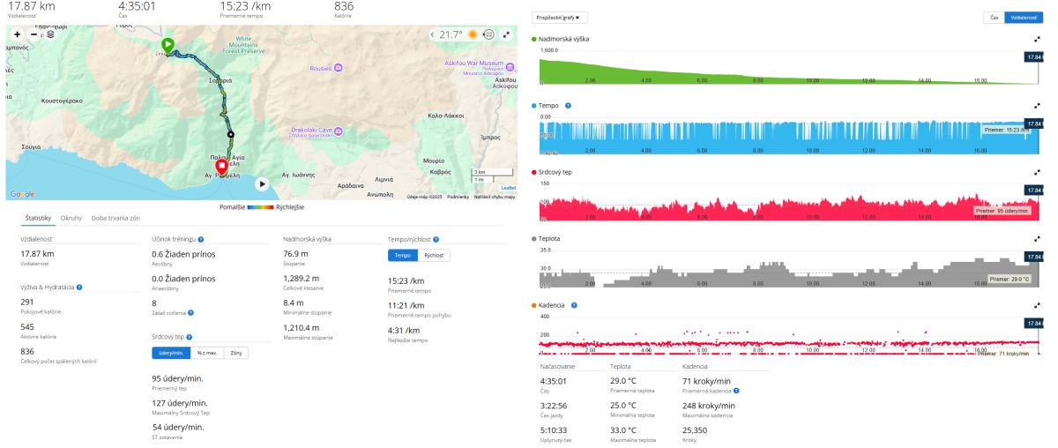The height and width of the screenshot is (448, 1058).
Task: Collapse the weather widget arrow
Action: [432, 34]
